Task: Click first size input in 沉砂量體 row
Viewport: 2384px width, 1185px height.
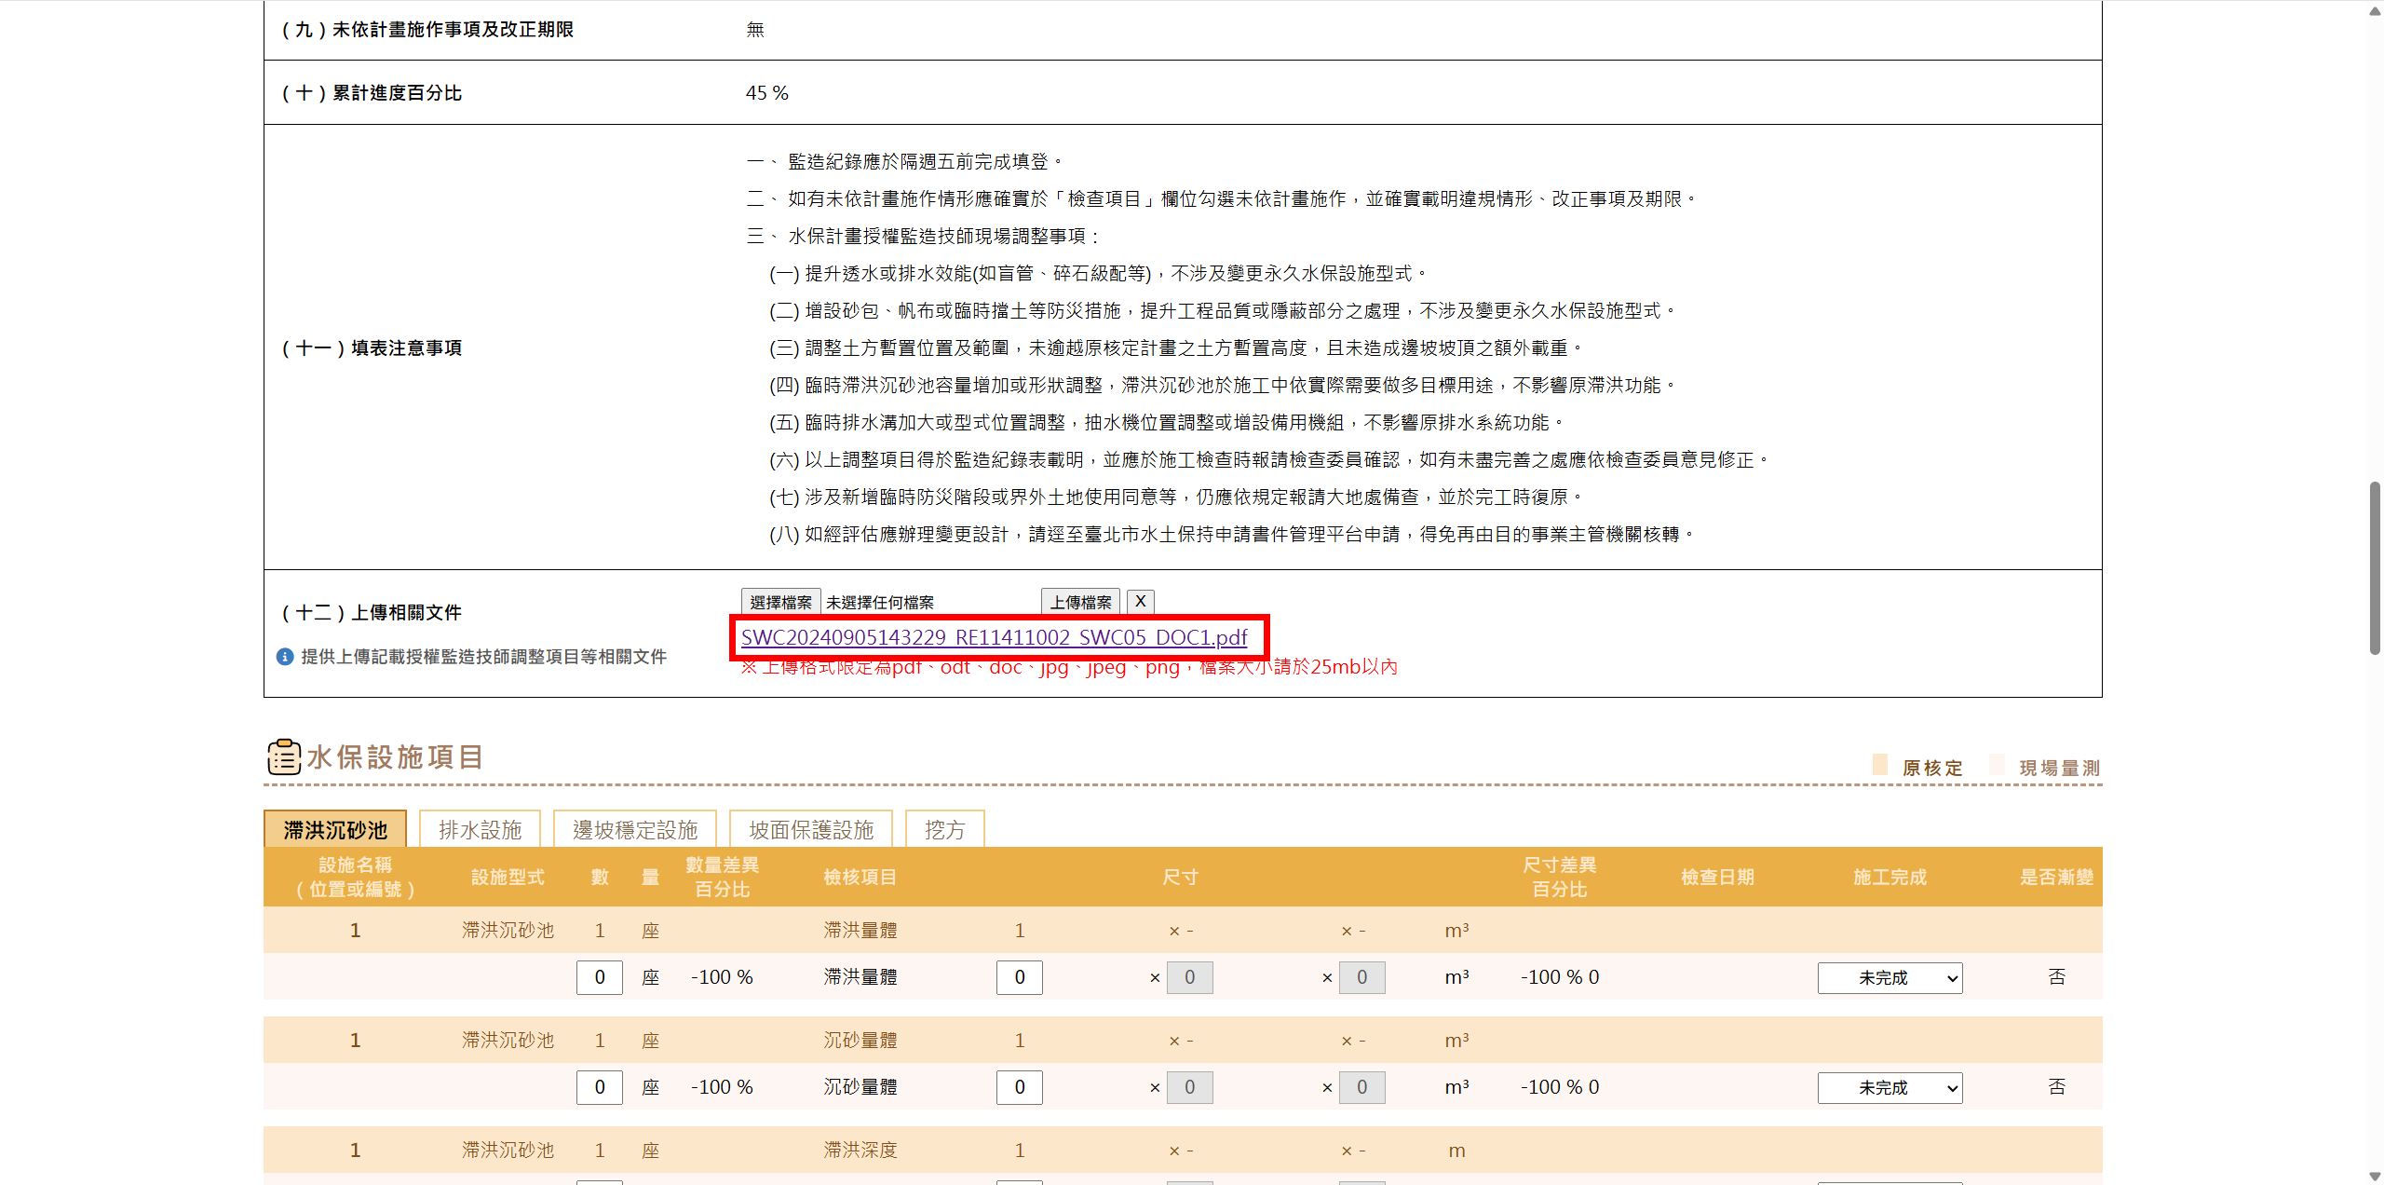Action: point(1020,1087)
